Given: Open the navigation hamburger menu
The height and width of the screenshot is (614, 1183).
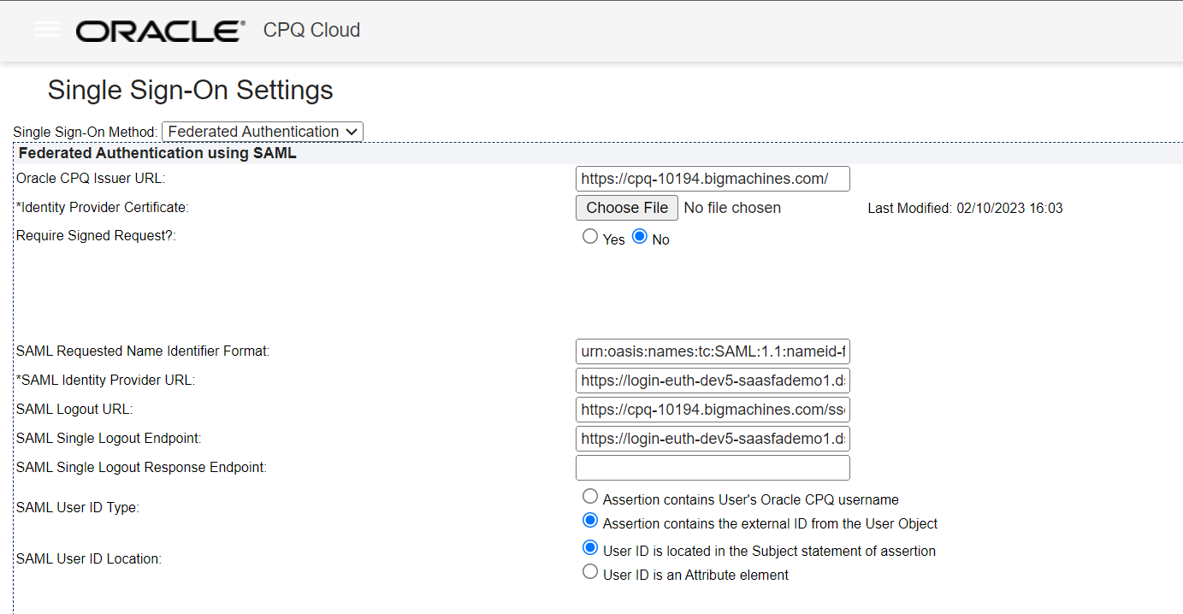Looking at the screenshot, I should (x=47, y=28).
